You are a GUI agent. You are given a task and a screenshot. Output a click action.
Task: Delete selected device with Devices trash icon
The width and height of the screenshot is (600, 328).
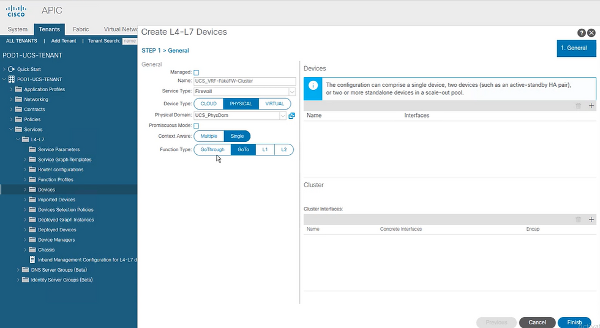point(579,106)
